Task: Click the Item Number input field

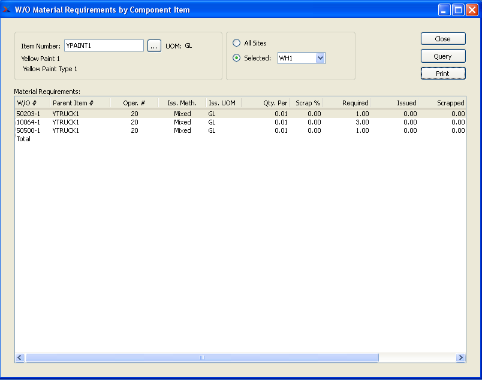Action: (104, 46)
